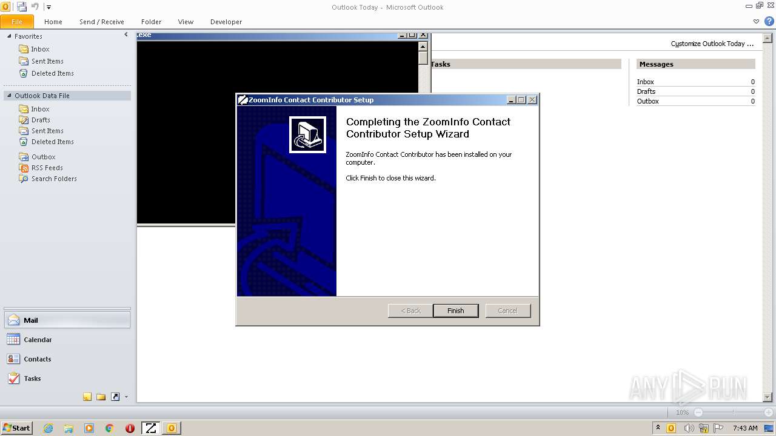Switch to the Calendar module

67,340
